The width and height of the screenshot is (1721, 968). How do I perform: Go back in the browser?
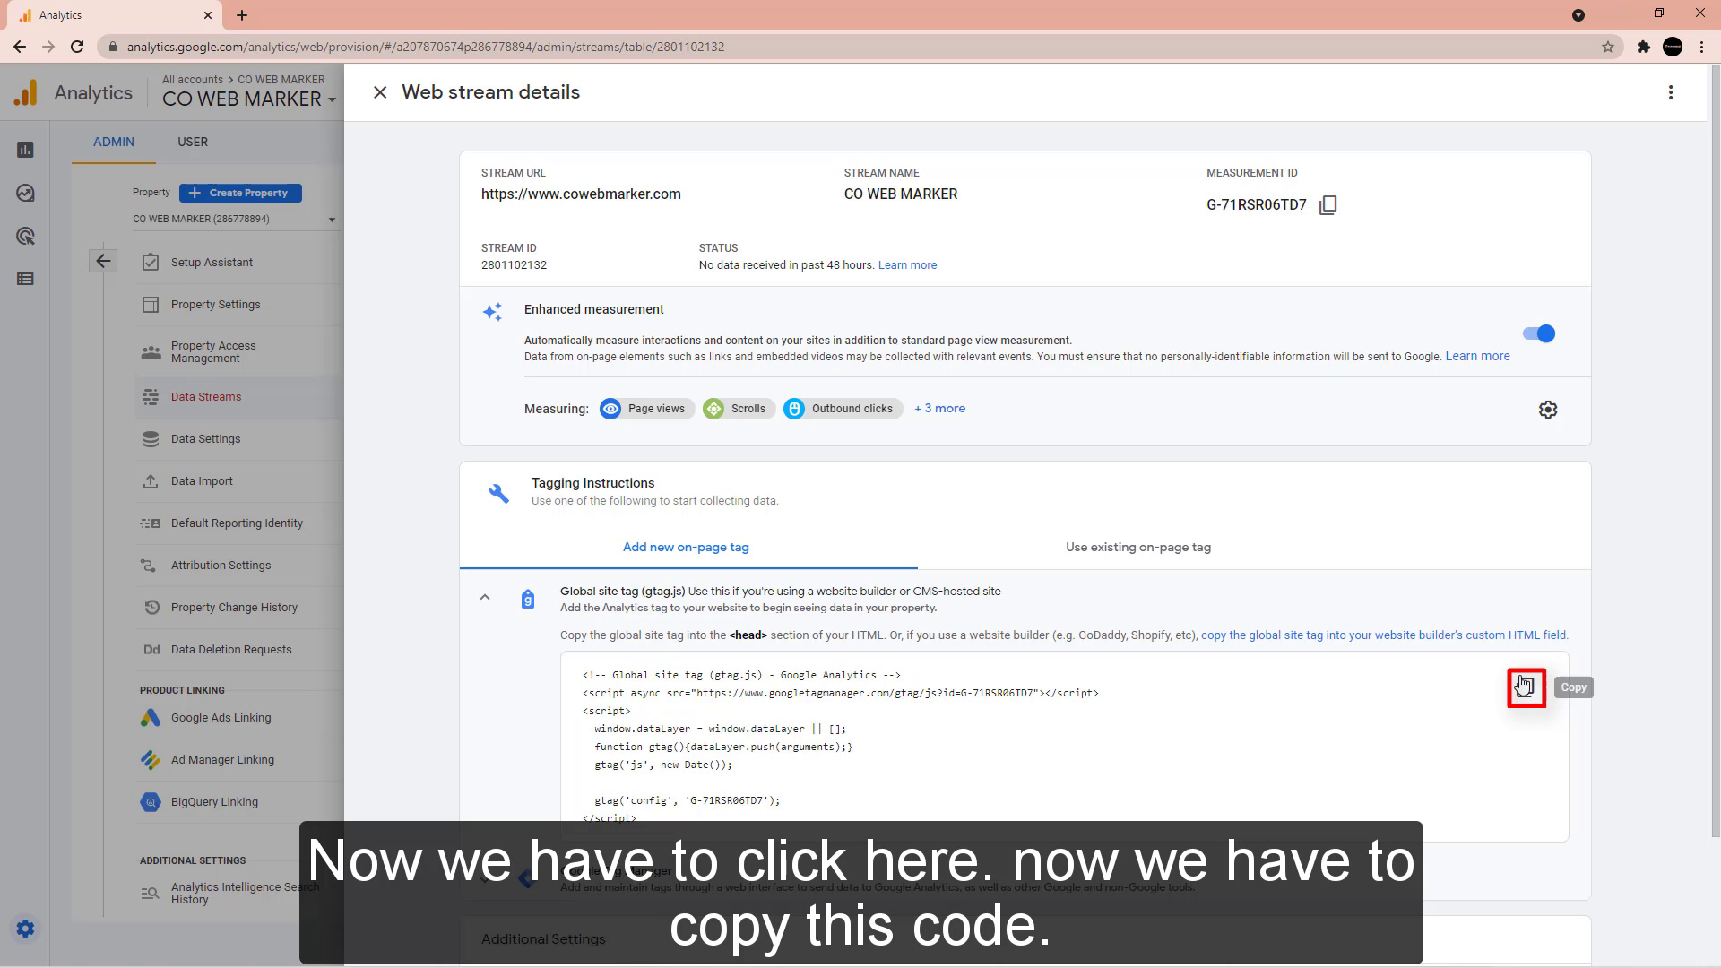coord(20,47)
